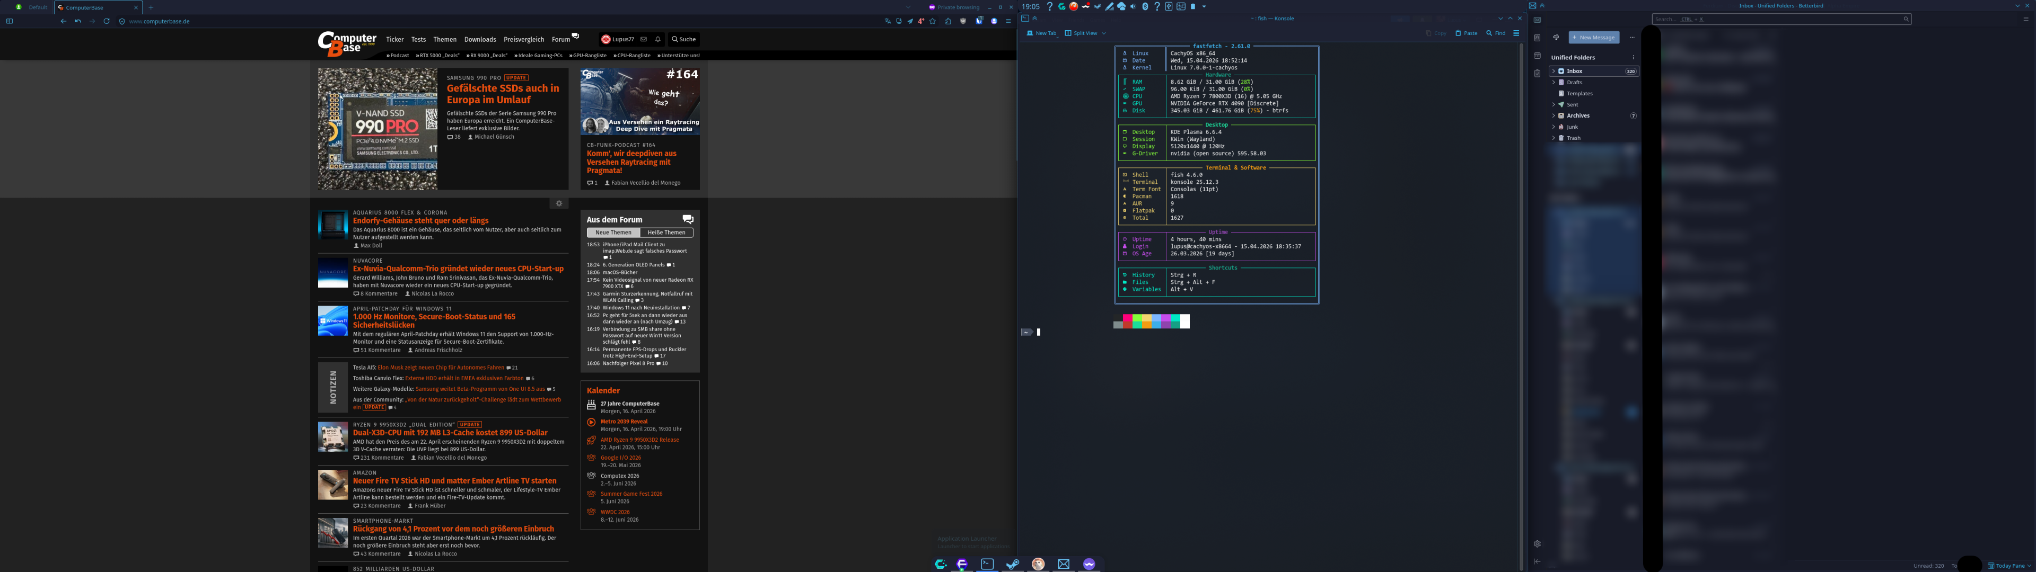Expand the Archives folder tree arrow
Image resolution: width=2036 pixels, height=572 pixels.
1553,115
